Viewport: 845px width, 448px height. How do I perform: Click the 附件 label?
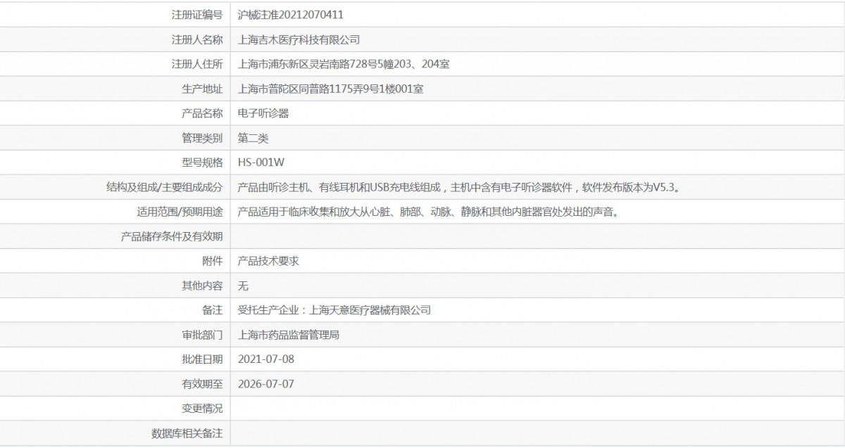[213, 261]
